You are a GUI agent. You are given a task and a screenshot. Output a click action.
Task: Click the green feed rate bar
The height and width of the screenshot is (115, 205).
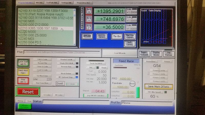click(138, 92)
